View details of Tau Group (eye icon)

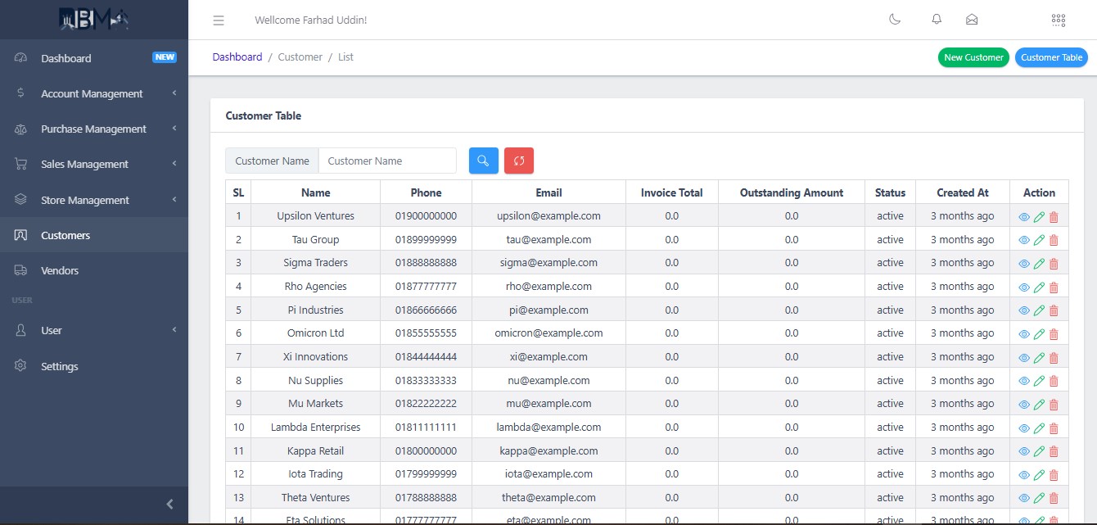click(1024, 241)
